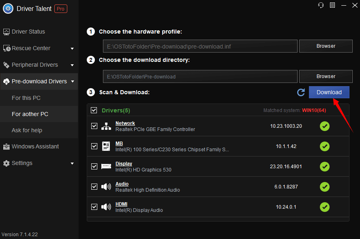Viewport: 360px width, 239px height.
Task: Click the Network version 10.23.1003.20
Action: 286,126
